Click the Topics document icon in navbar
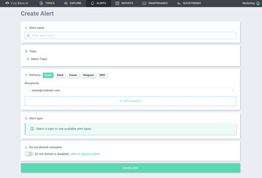262x178 pixels. click(x=41, y=3)
